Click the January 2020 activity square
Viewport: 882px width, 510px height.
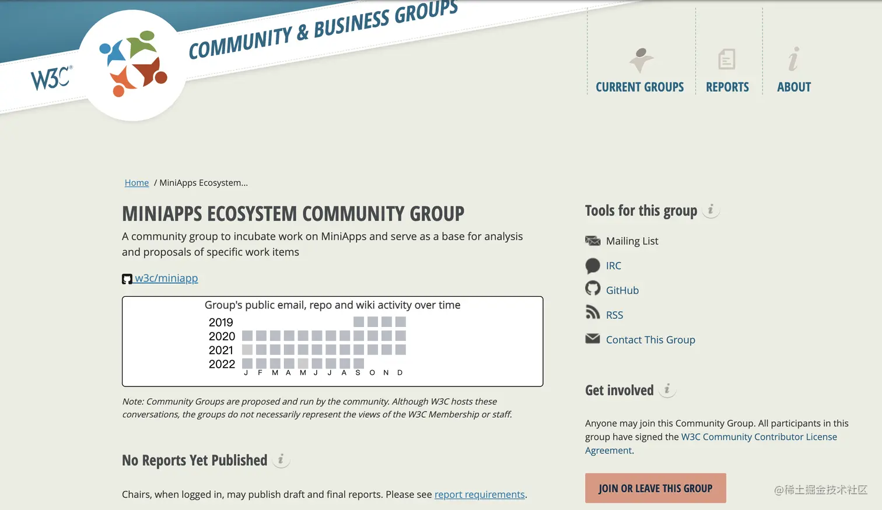click(x=247, y=336)
